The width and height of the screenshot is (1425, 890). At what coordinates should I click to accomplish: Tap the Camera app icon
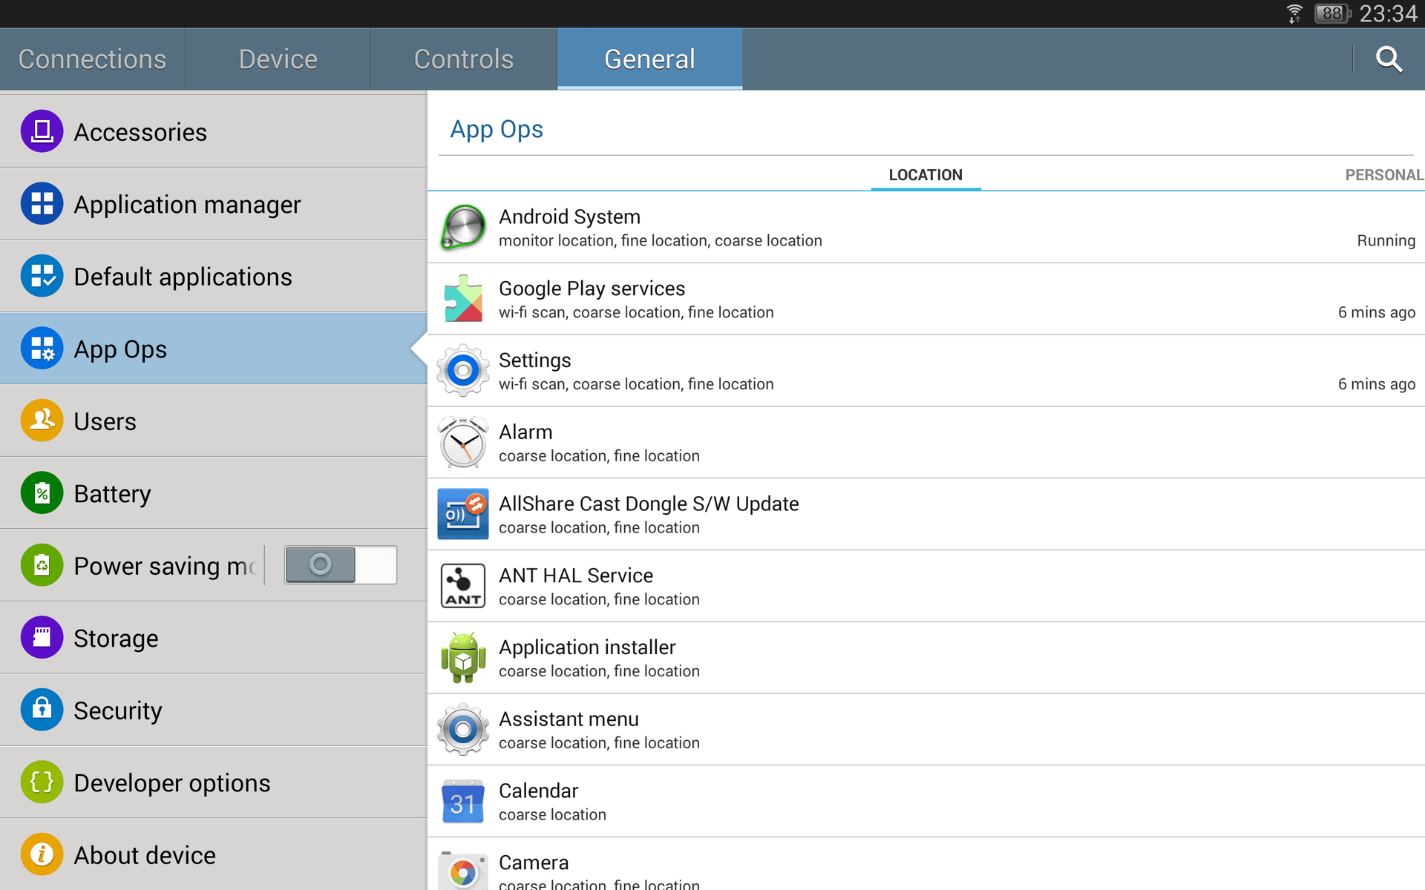tap(463, 871)
